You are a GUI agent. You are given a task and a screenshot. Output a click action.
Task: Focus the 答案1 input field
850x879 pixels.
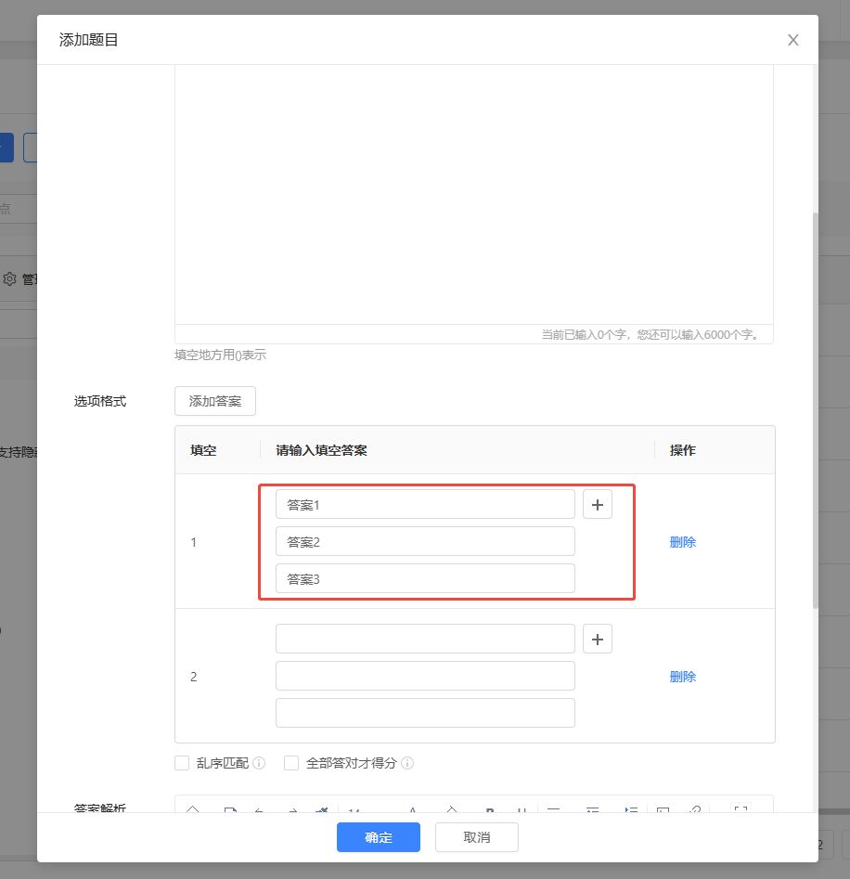pos(425,505)
